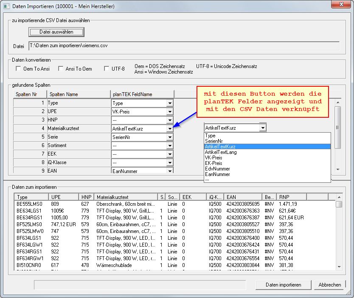This screenshot has width=354, height=298.
Task: Choose EK-Preis in the dropdown list
Action: click(214, 163)
